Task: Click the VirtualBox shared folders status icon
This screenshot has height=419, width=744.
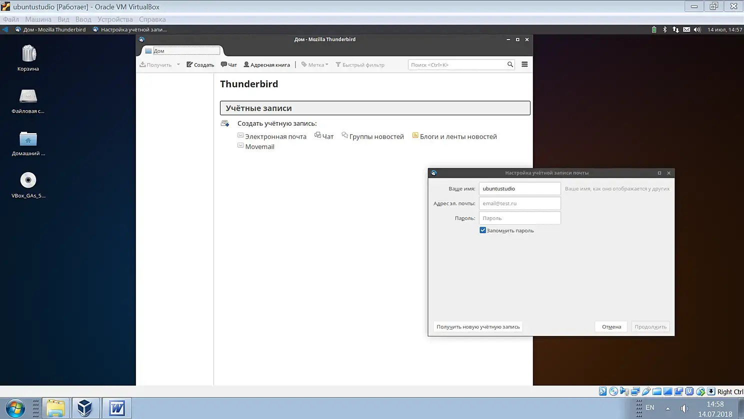Action: pyautogui.click(x=657, y=391)
